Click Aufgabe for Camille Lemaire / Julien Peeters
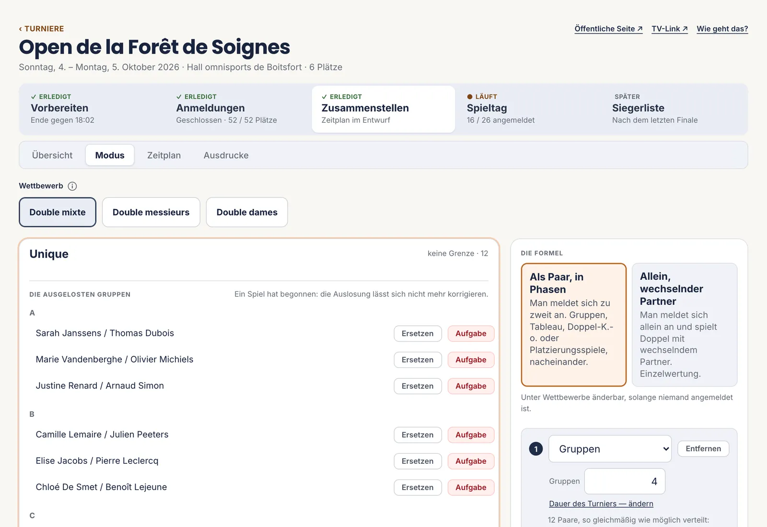The image size is (767, 527). 471,435
